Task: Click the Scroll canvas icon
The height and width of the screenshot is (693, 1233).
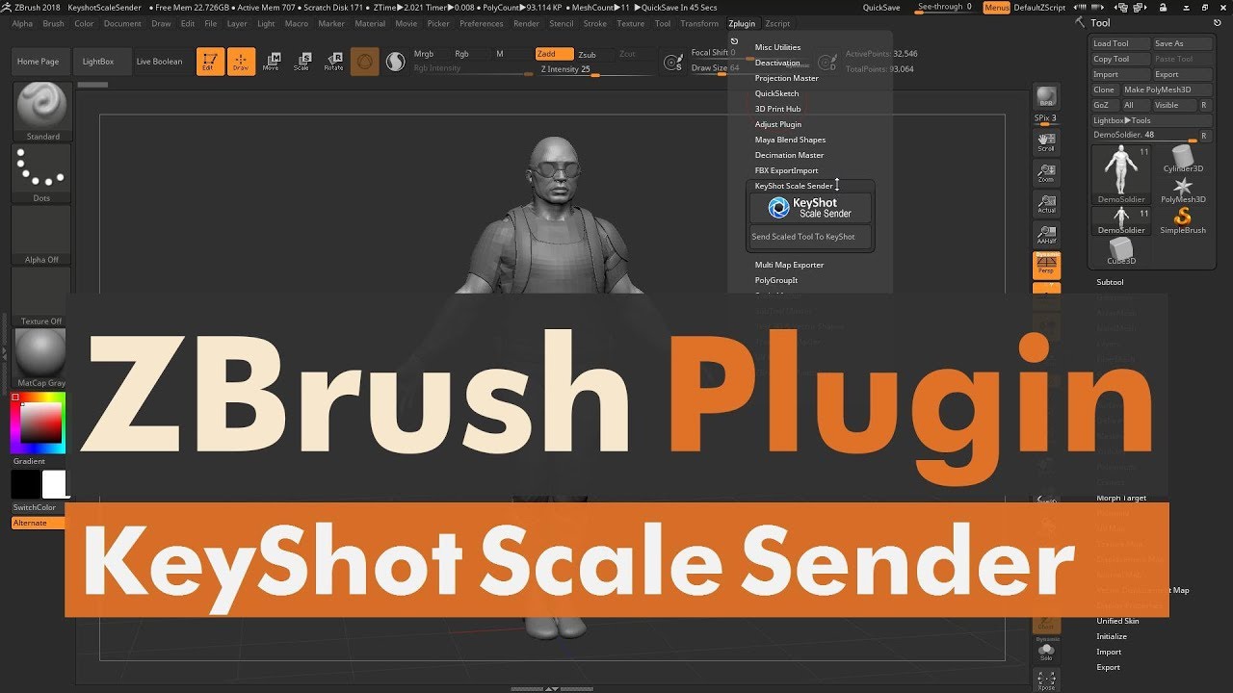Action: (x=1046, y=142)
